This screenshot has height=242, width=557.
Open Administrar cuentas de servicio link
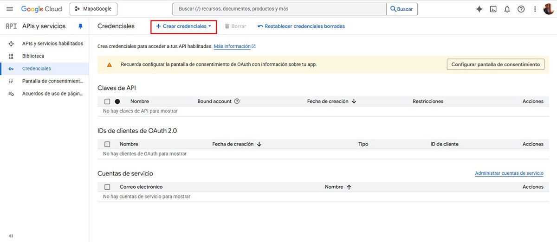[x=509, y=173]
